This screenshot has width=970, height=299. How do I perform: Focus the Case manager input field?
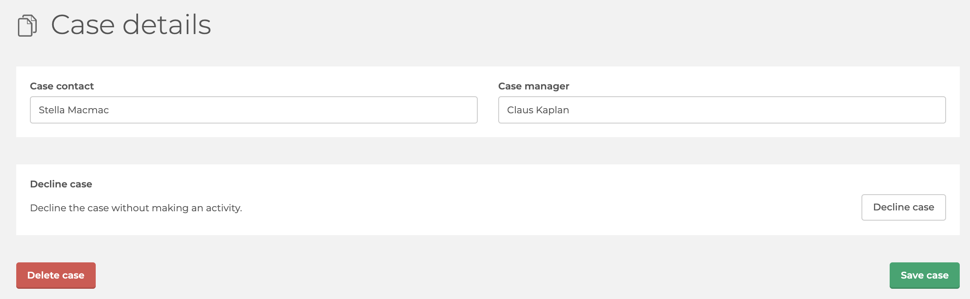click(x=722, y=110)
